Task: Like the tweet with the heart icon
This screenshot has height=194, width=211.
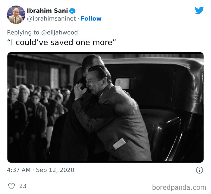Action: [x=11, y=186]
